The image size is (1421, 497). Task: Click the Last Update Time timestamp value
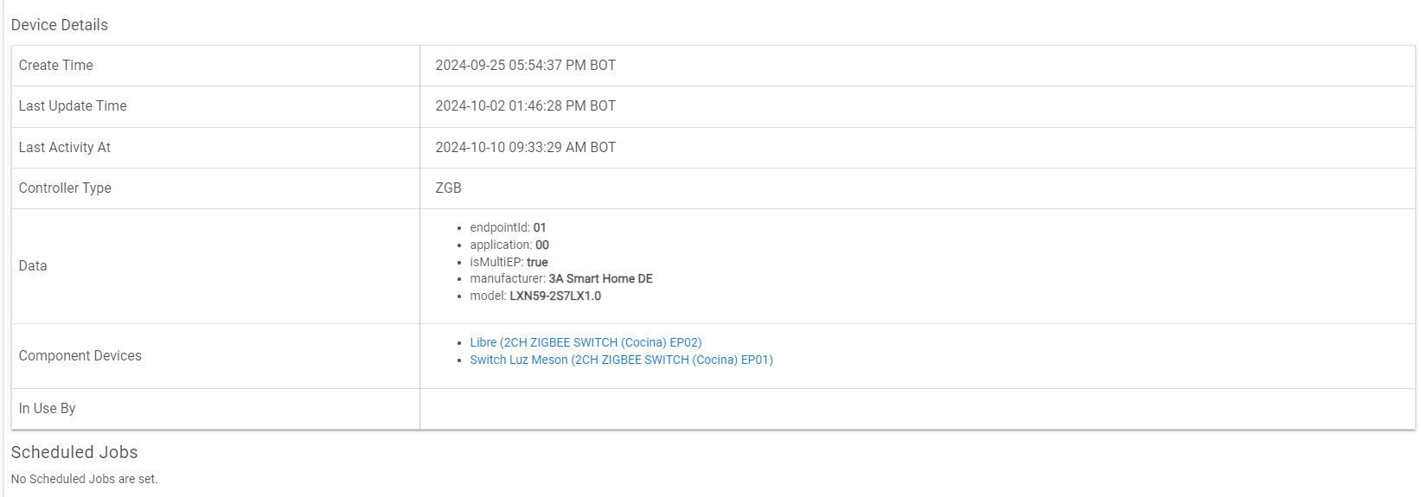[525, 106]
